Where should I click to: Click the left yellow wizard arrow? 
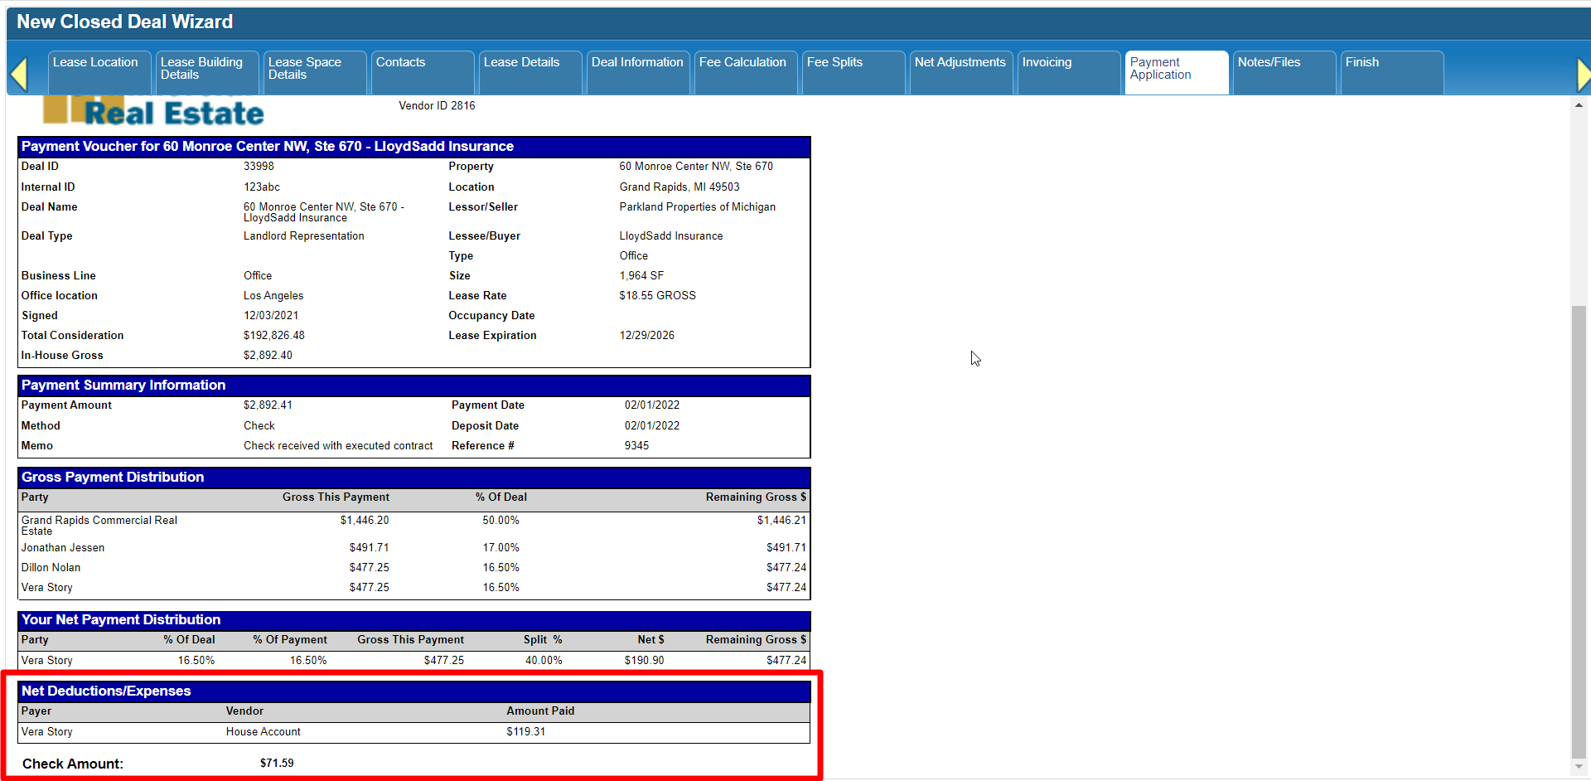point(19,74)
